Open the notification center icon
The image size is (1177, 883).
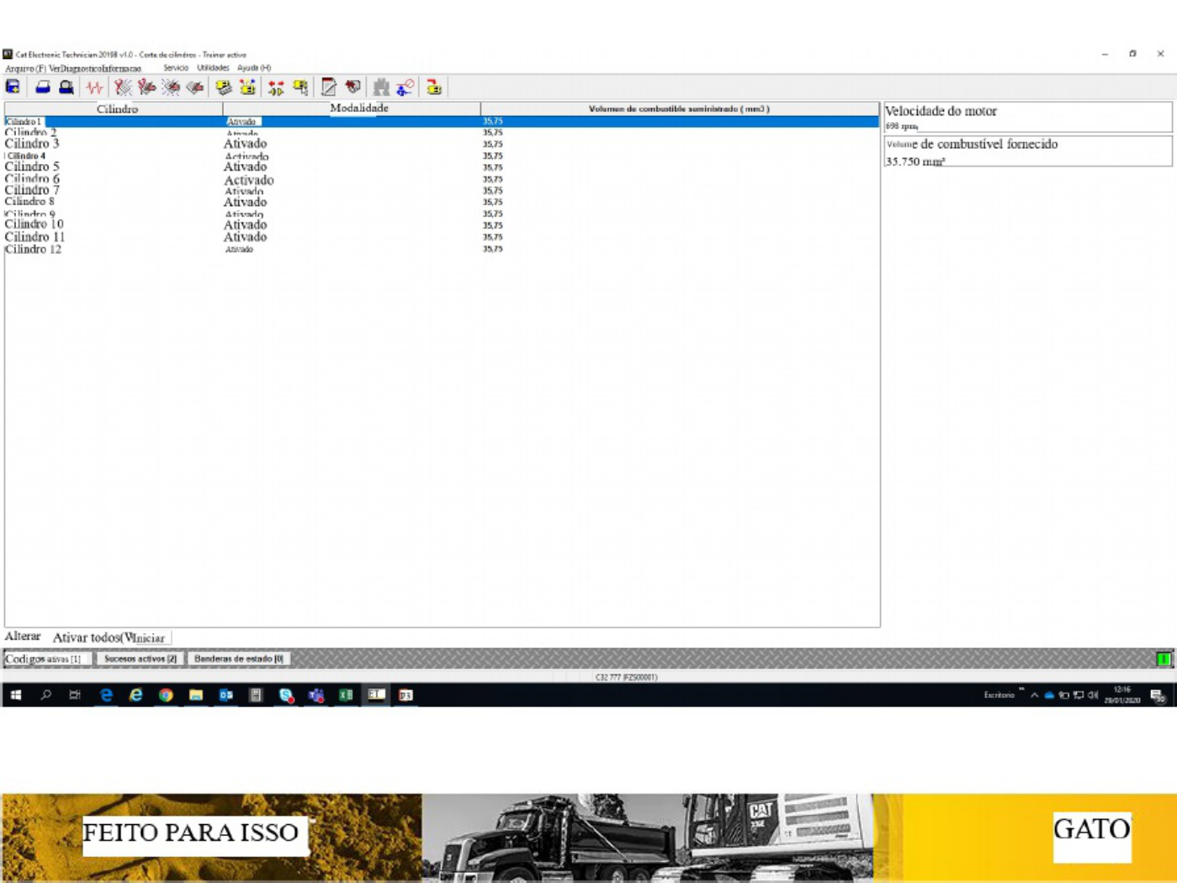(1158, 695)
